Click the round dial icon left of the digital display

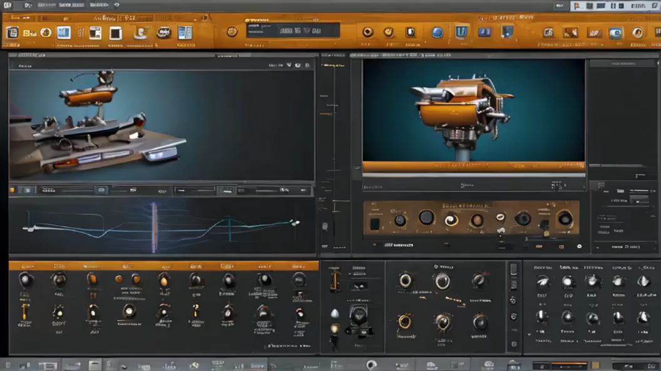coord(232,31)
